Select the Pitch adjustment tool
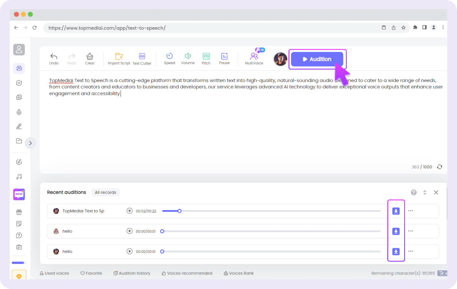This screenshot has height=289, width=457. coord(206,58)
